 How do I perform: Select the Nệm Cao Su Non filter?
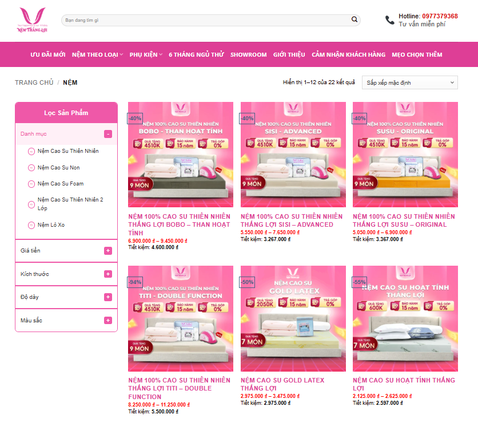(x=58, y=168)
